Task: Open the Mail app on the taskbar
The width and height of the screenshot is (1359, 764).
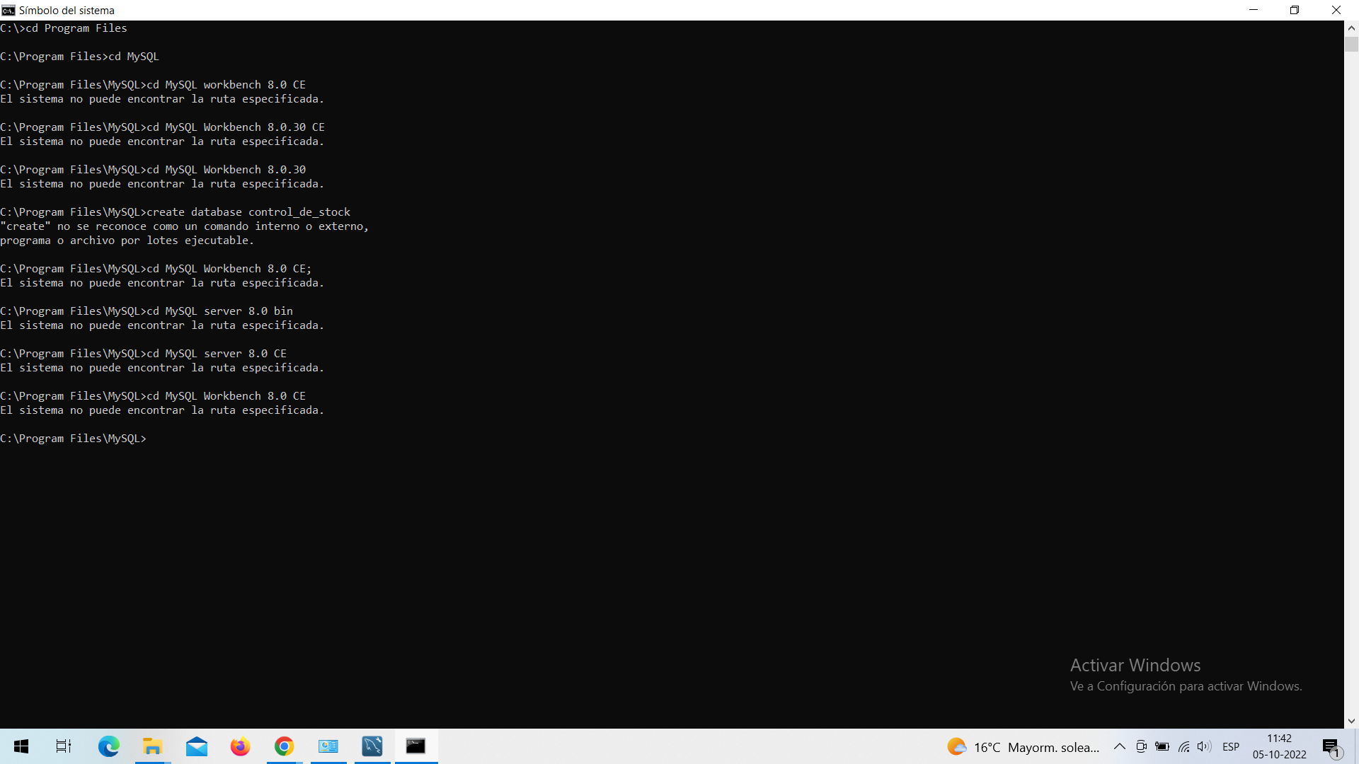Action: [x=196, y=746]
